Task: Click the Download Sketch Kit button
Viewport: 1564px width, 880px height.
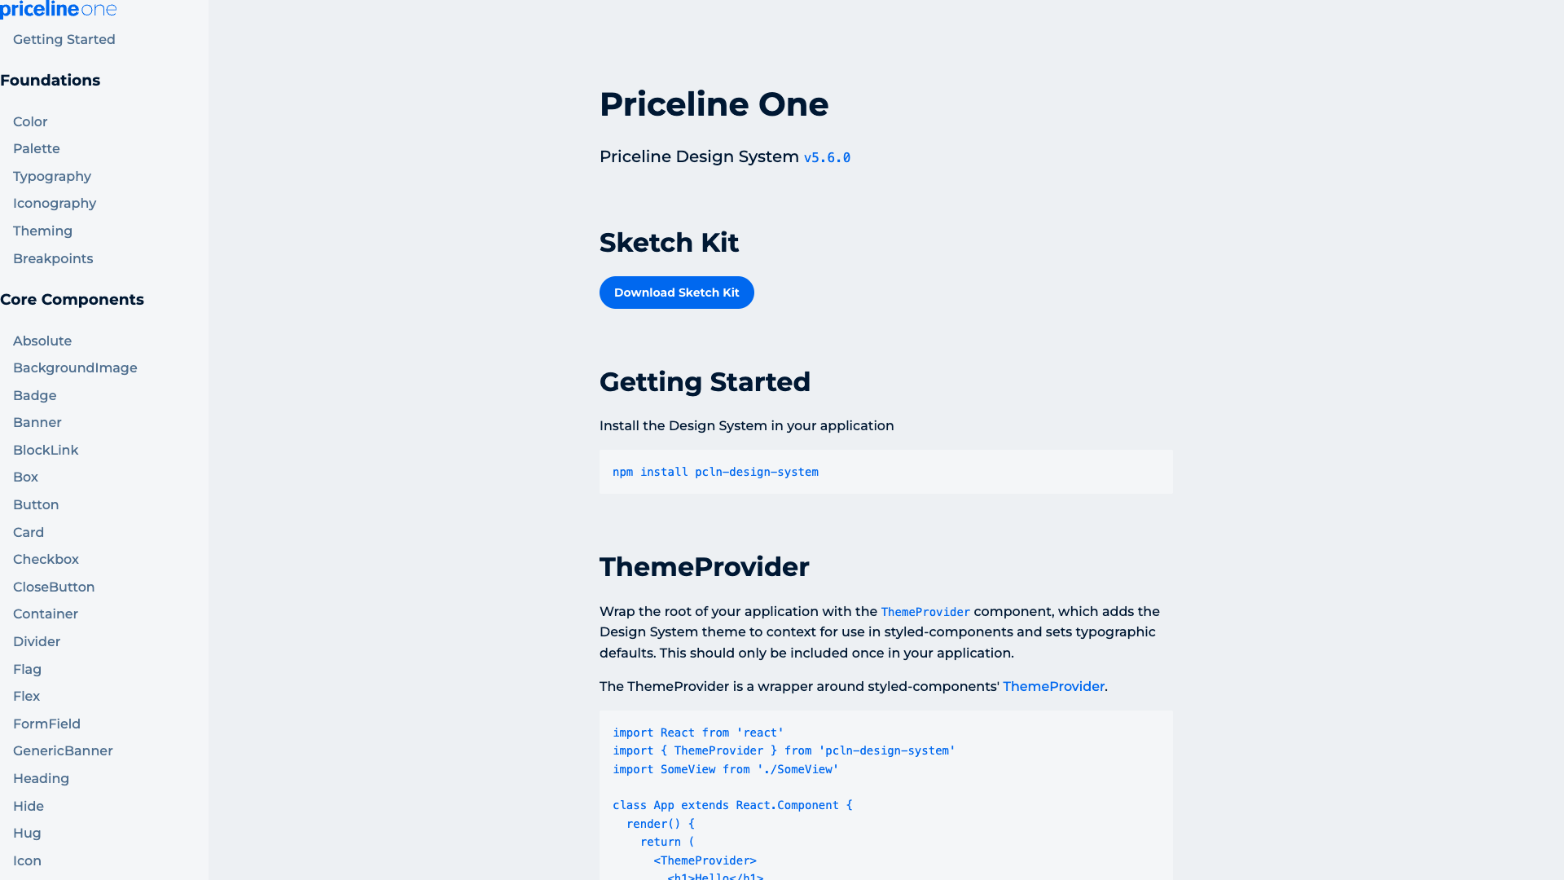Action: (x=676, y=293)
